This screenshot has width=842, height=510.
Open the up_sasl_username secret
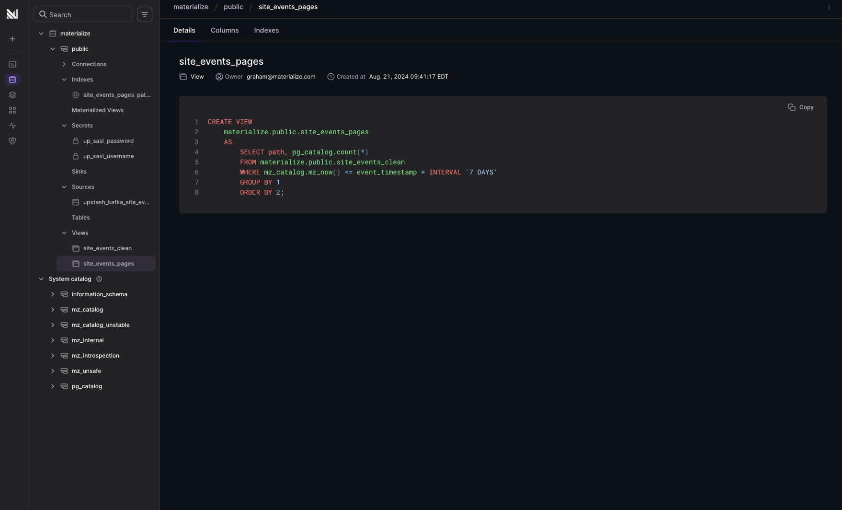point(108,156)
